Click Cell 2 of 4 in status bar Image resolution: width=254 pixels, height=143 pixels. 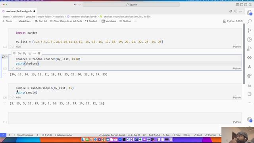click(x=154, y=135)
